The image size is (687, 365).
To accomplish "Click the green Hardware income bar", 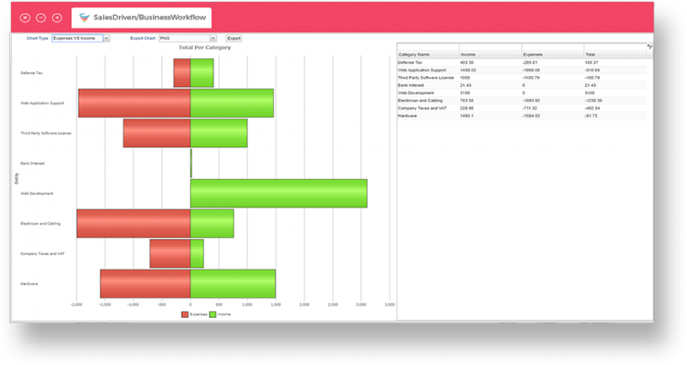I will [233, 283].
